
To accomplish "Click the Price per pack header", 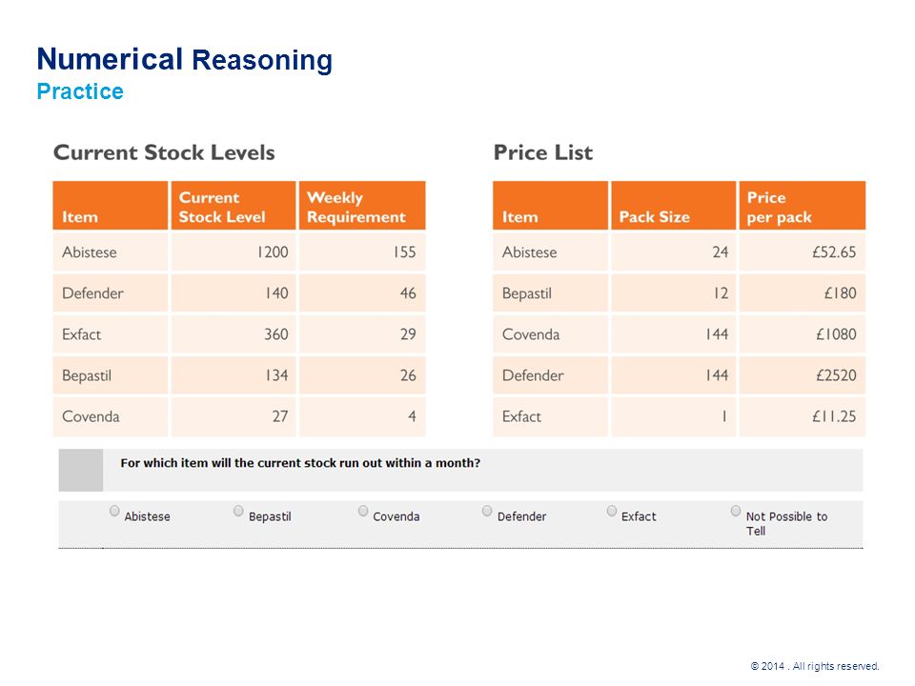I will [802, 206].
